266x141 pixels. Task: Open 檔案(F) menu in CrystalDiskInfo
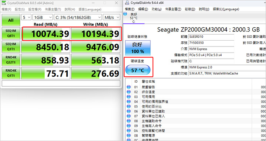[130, 9]
